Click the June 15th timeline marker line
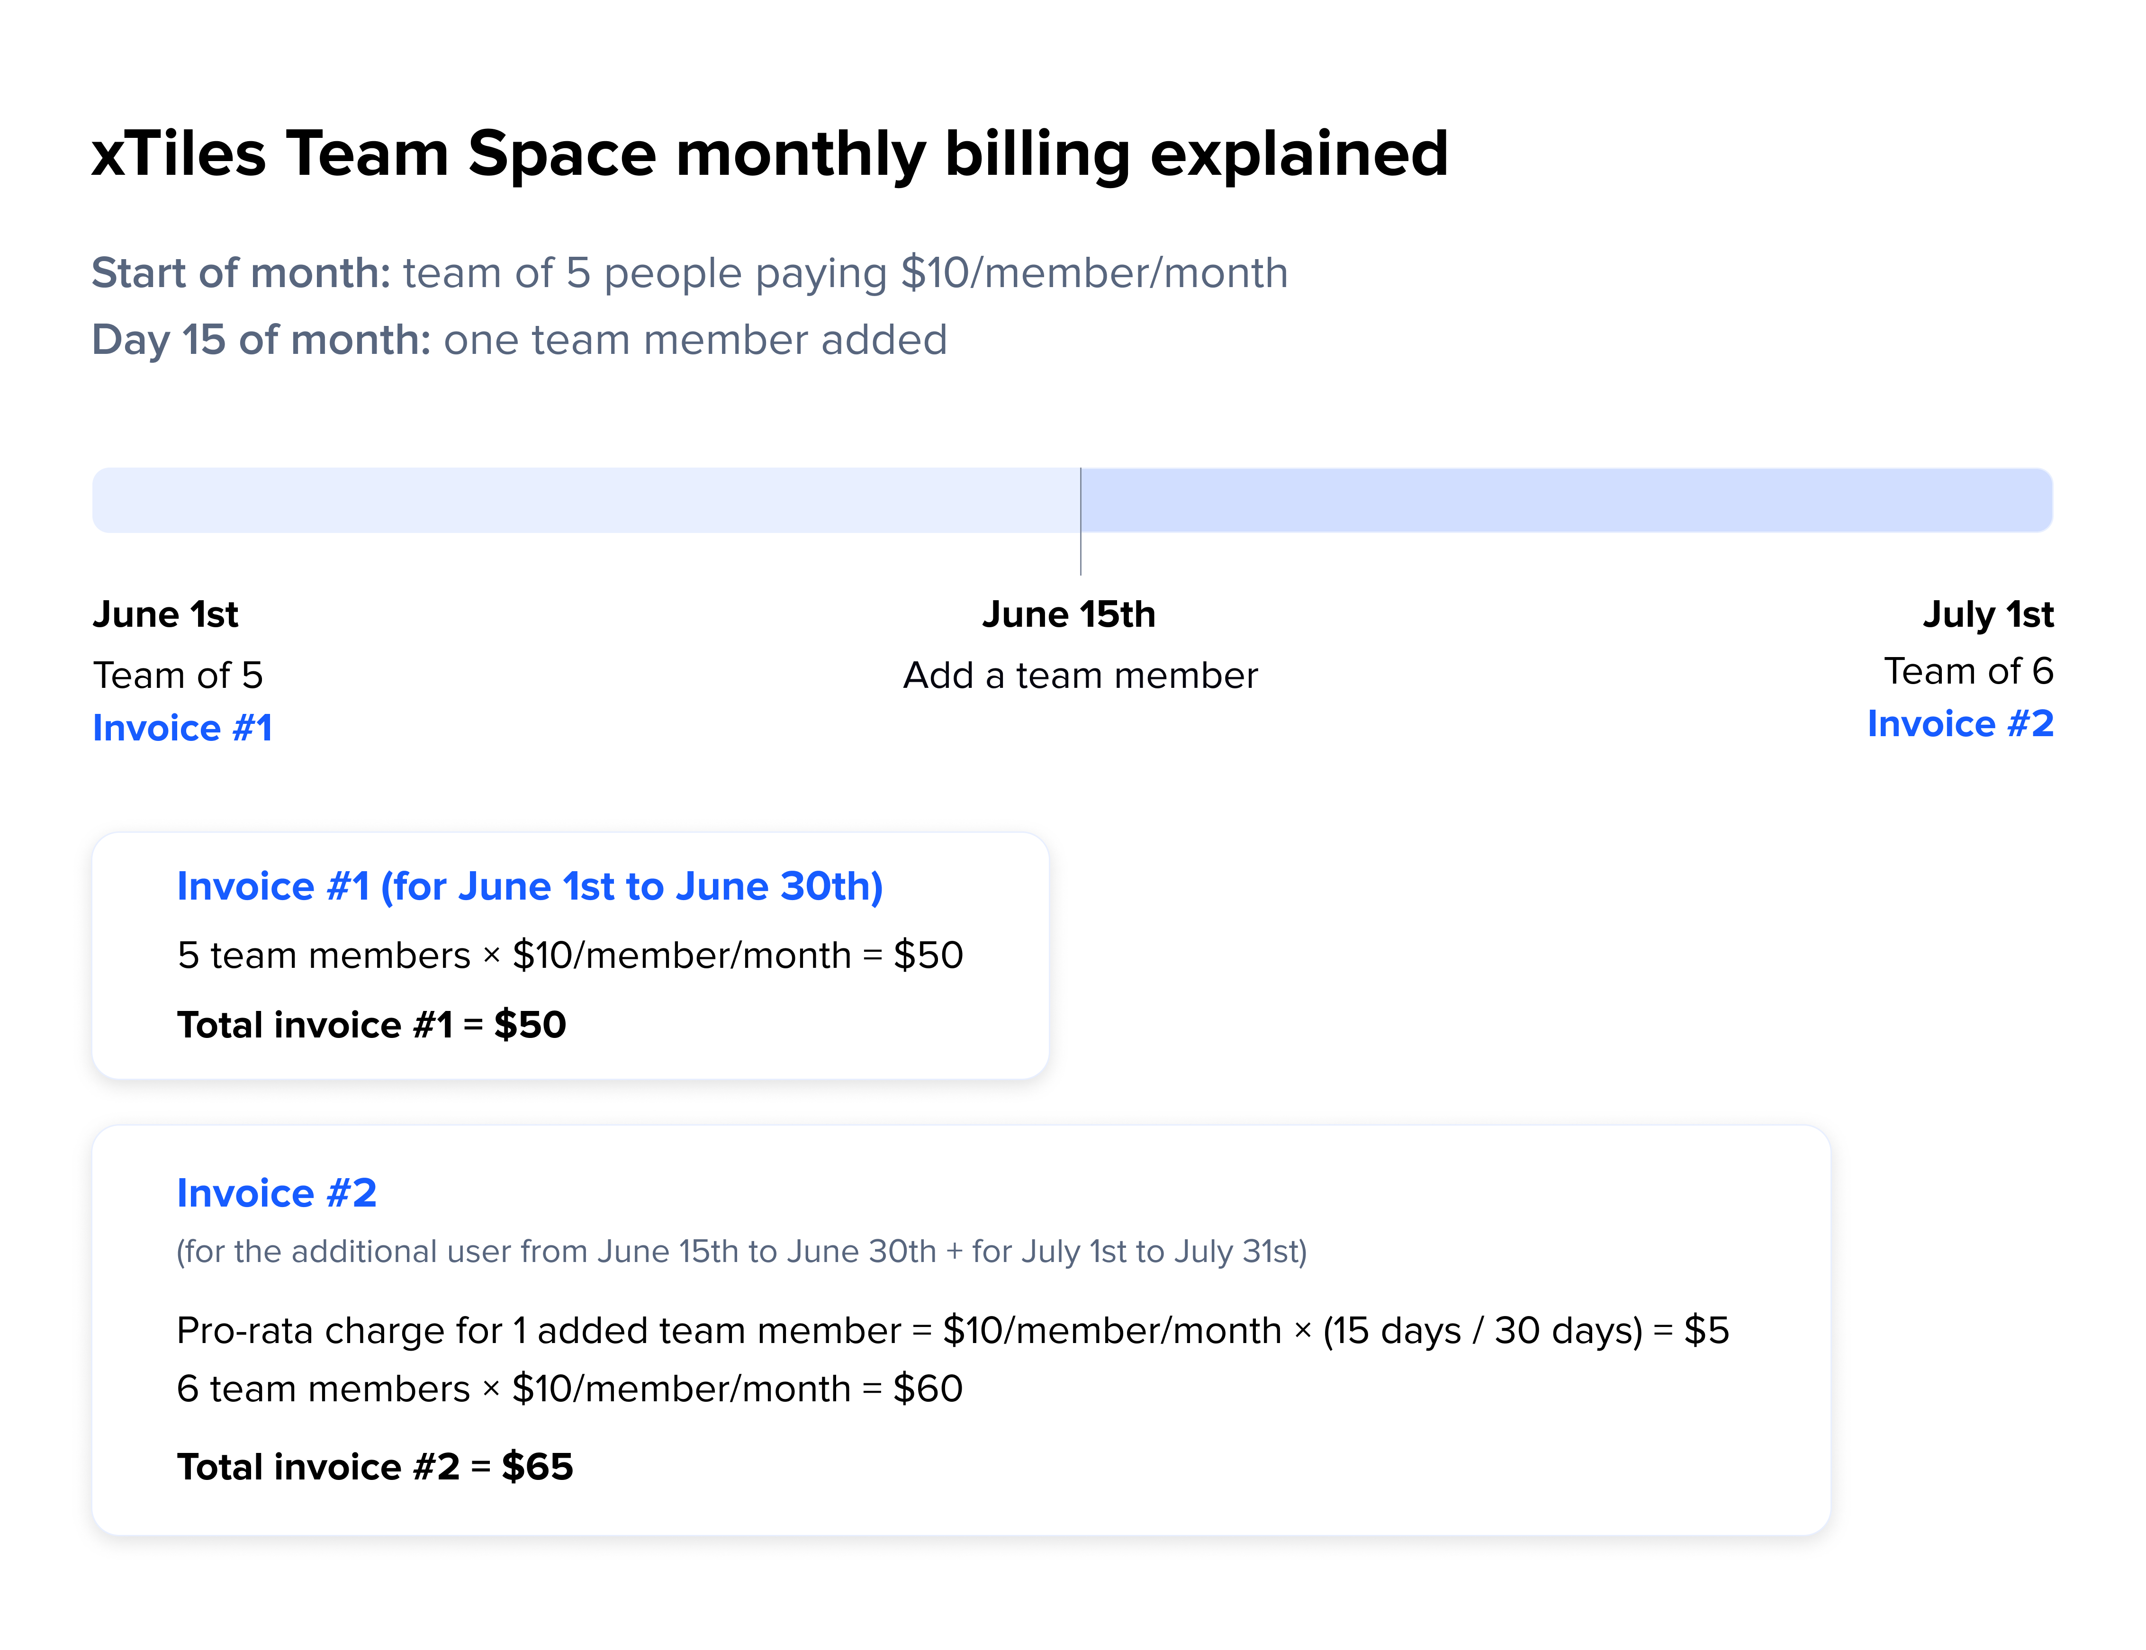Image resolution: width=2146 pixels, height=1650 pixels. click(x=1081, y=521)
